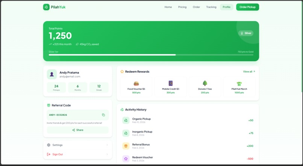Click the 24 Pickups stat card
Screen dimensions: 303x166
[x=56, y=87]
